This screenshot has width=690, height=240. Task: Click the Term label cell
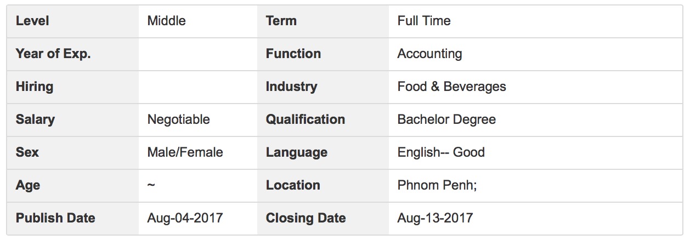[x=323, y=21]
